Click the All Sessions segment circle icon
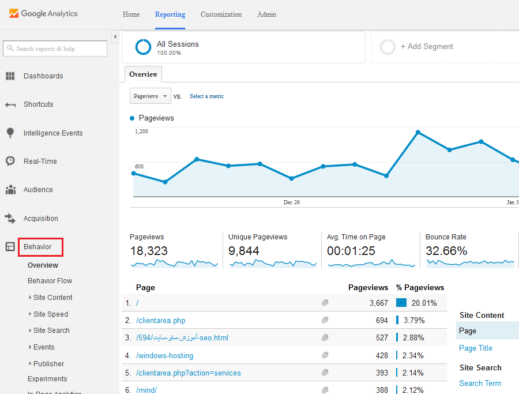Image resolution: width=519 pixels, height=394 pixels. point(144,47)
